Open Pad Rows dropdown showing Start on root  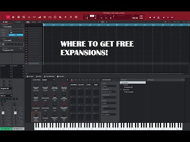tap(109, 92)
